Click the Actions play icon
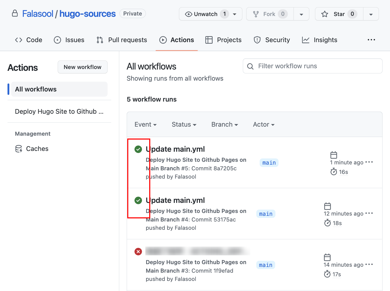 coord(163,40)
